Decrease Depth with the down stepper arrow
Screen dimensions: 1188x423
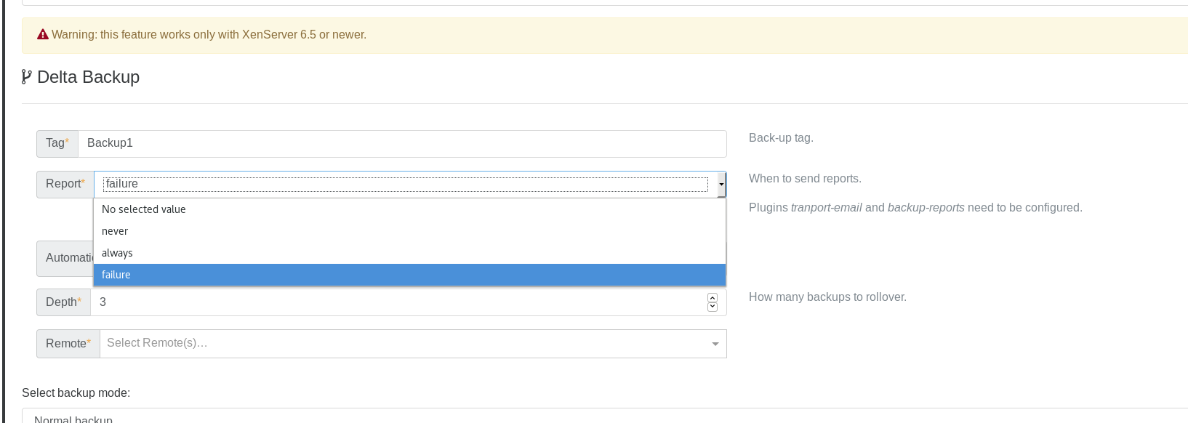coord(712,307)
